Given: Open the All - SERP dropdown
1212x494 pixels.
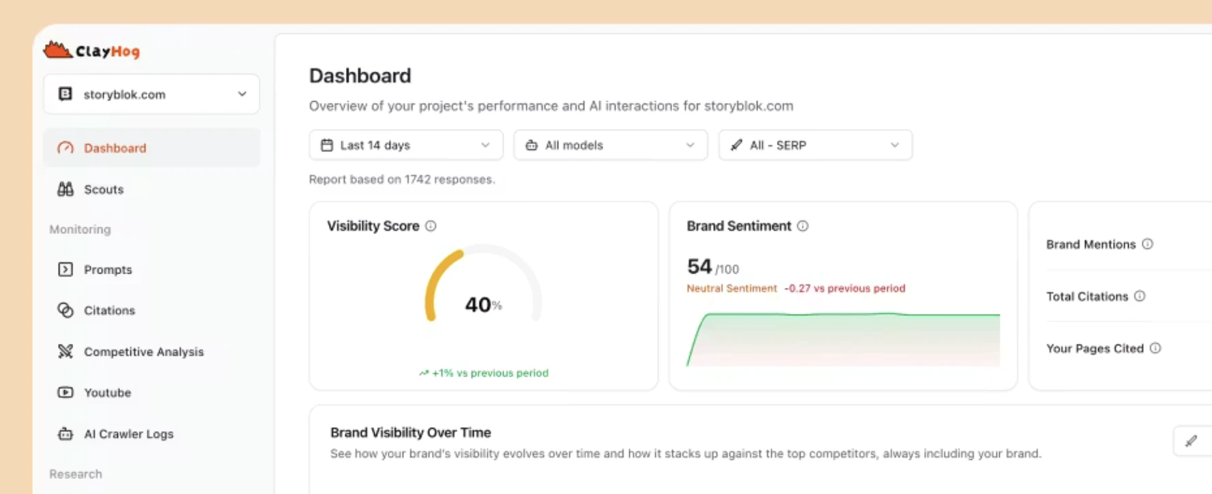Looking at the screenshot, I should 816,145.
